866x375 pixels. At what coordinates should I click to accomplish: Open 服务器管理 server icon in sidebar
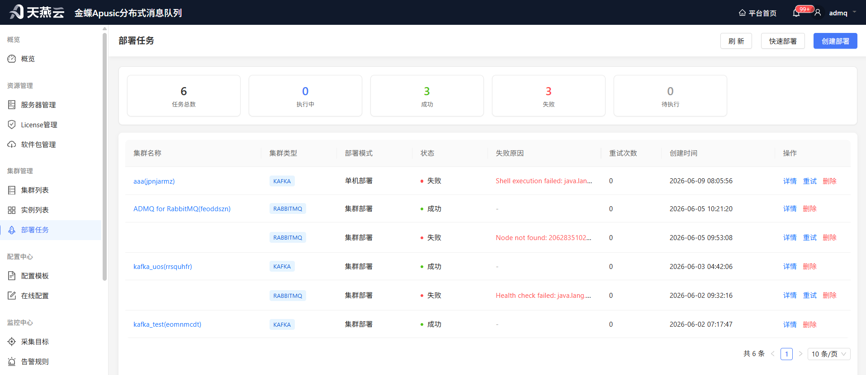(x=12, y=105)
